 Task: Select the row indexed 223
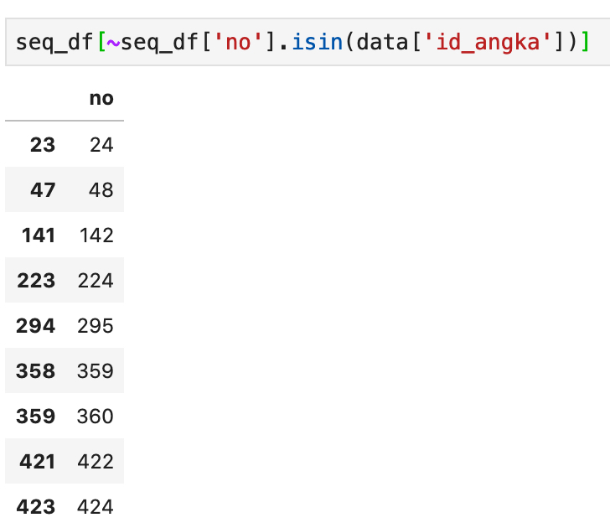pos(65,280)
